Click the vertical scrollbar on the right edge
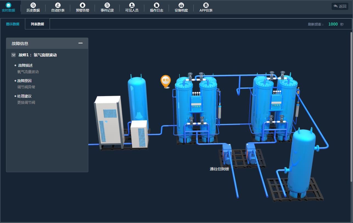 click(x=351, y=107)
